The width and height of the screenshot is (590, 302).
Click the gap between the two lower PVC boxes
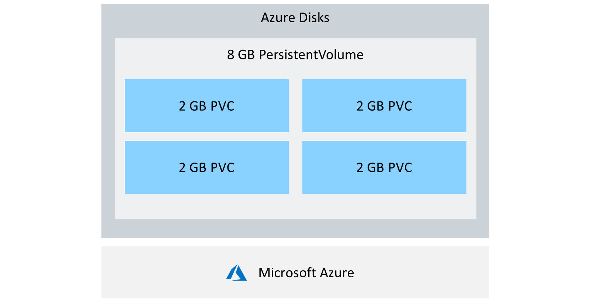click(x=295, y=167)
